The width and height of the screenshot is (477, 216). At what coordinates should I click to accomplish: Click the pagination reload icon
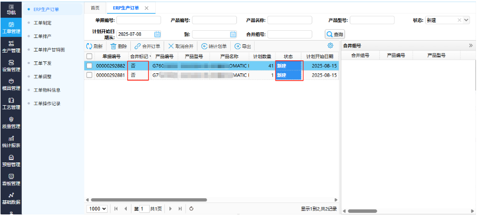pos(191,208)
